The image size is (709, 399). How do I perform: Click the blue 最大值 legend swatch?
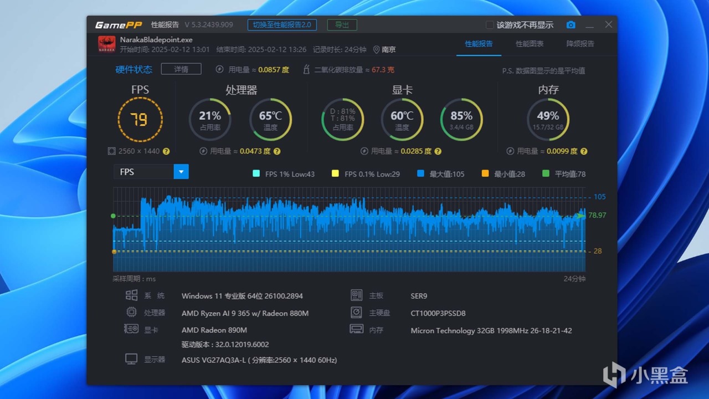[x=420, y=173]
